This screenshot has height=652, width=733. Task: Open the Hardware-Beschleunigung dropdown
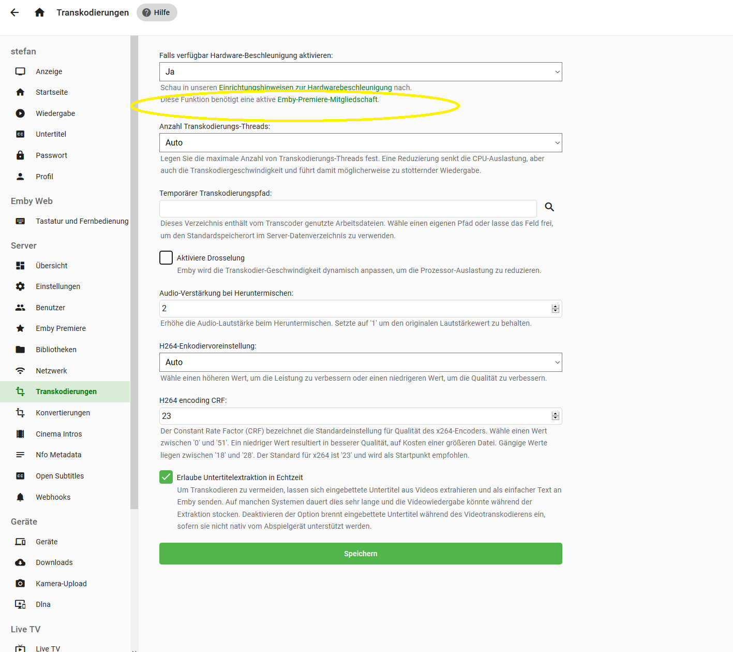coord(361,72)
